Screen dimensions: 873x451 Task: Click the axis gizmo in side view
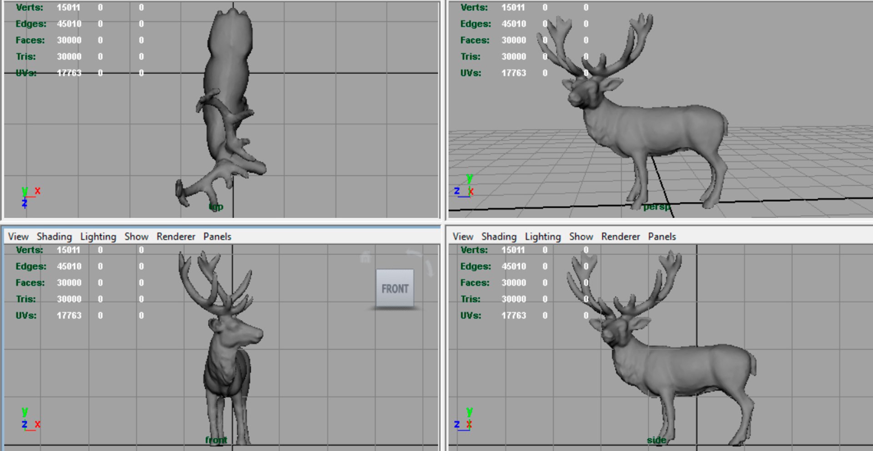[464, 420]
